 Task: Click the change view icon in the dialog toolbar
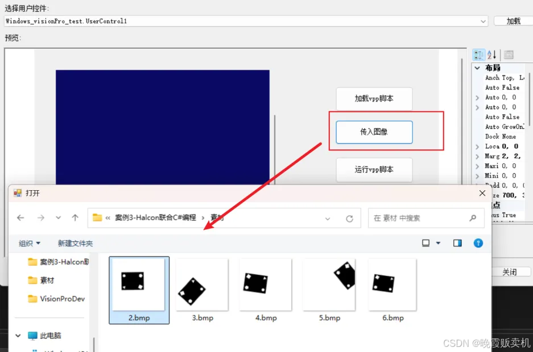425,242
